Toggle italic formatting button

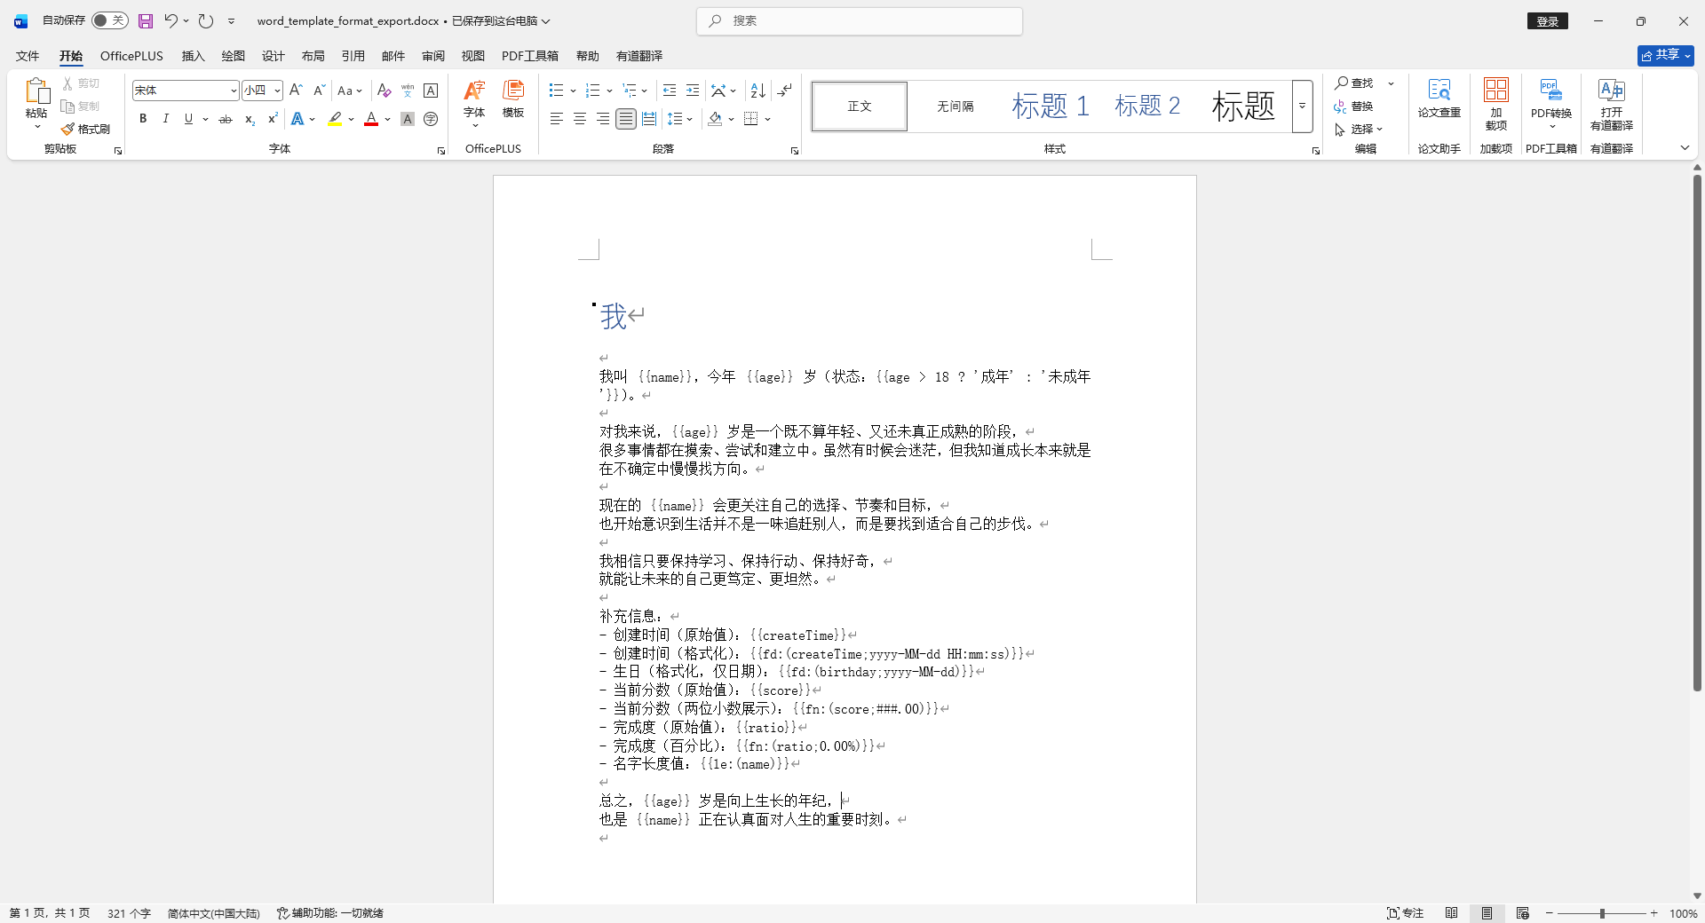[x=165, y=119]
